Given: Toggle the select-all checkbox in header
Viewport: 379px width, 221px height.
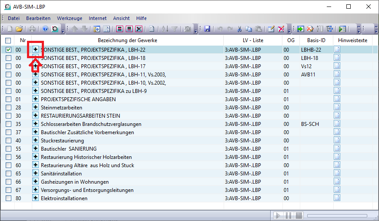Looking at the screenshot, I should tap(8, 40).
